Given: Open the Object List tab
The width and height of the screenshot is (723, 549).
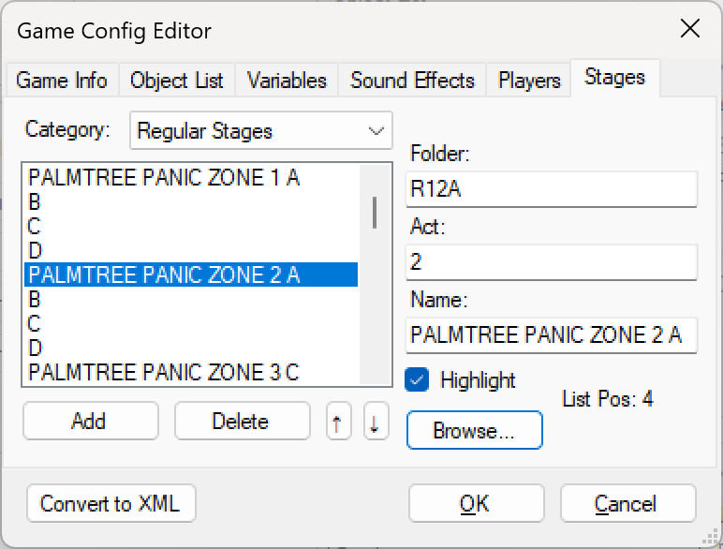Looking at the screenshot, I should pos(177,81).
